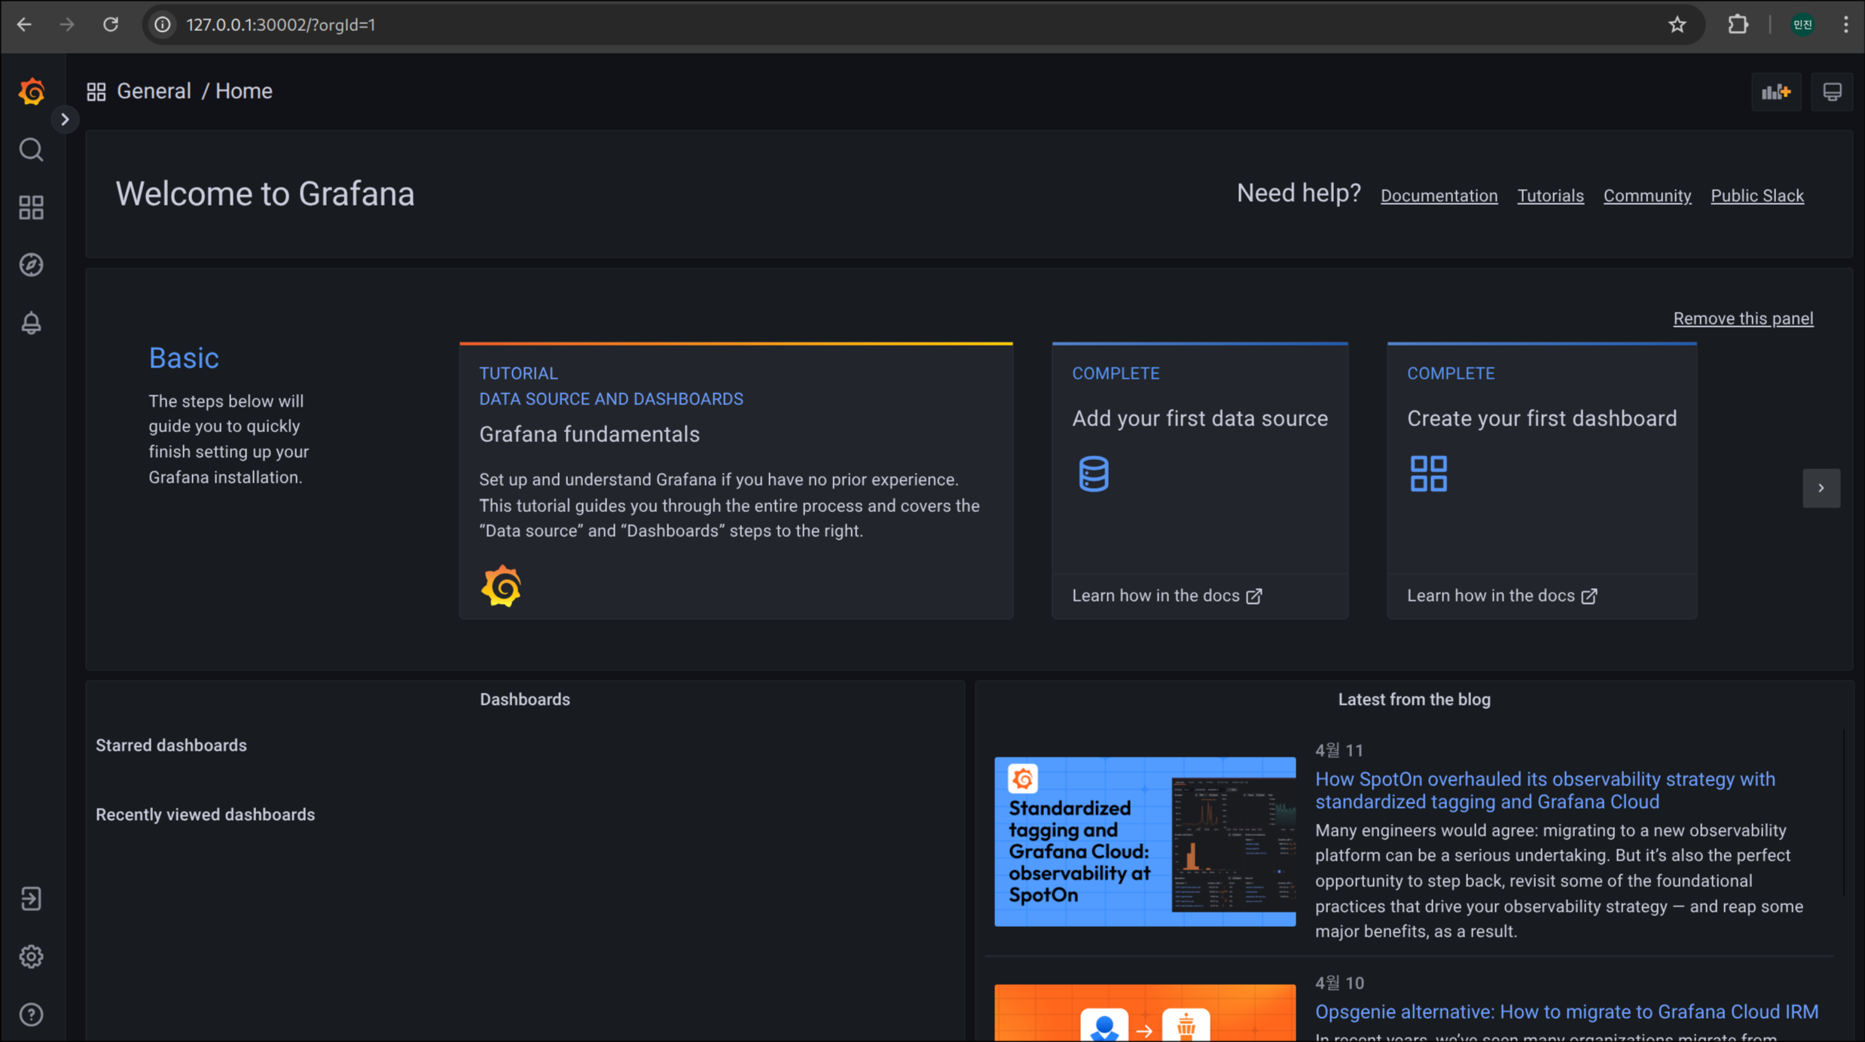
Task: Open the Configuration gear icon
Action: (x=31, y=956)
